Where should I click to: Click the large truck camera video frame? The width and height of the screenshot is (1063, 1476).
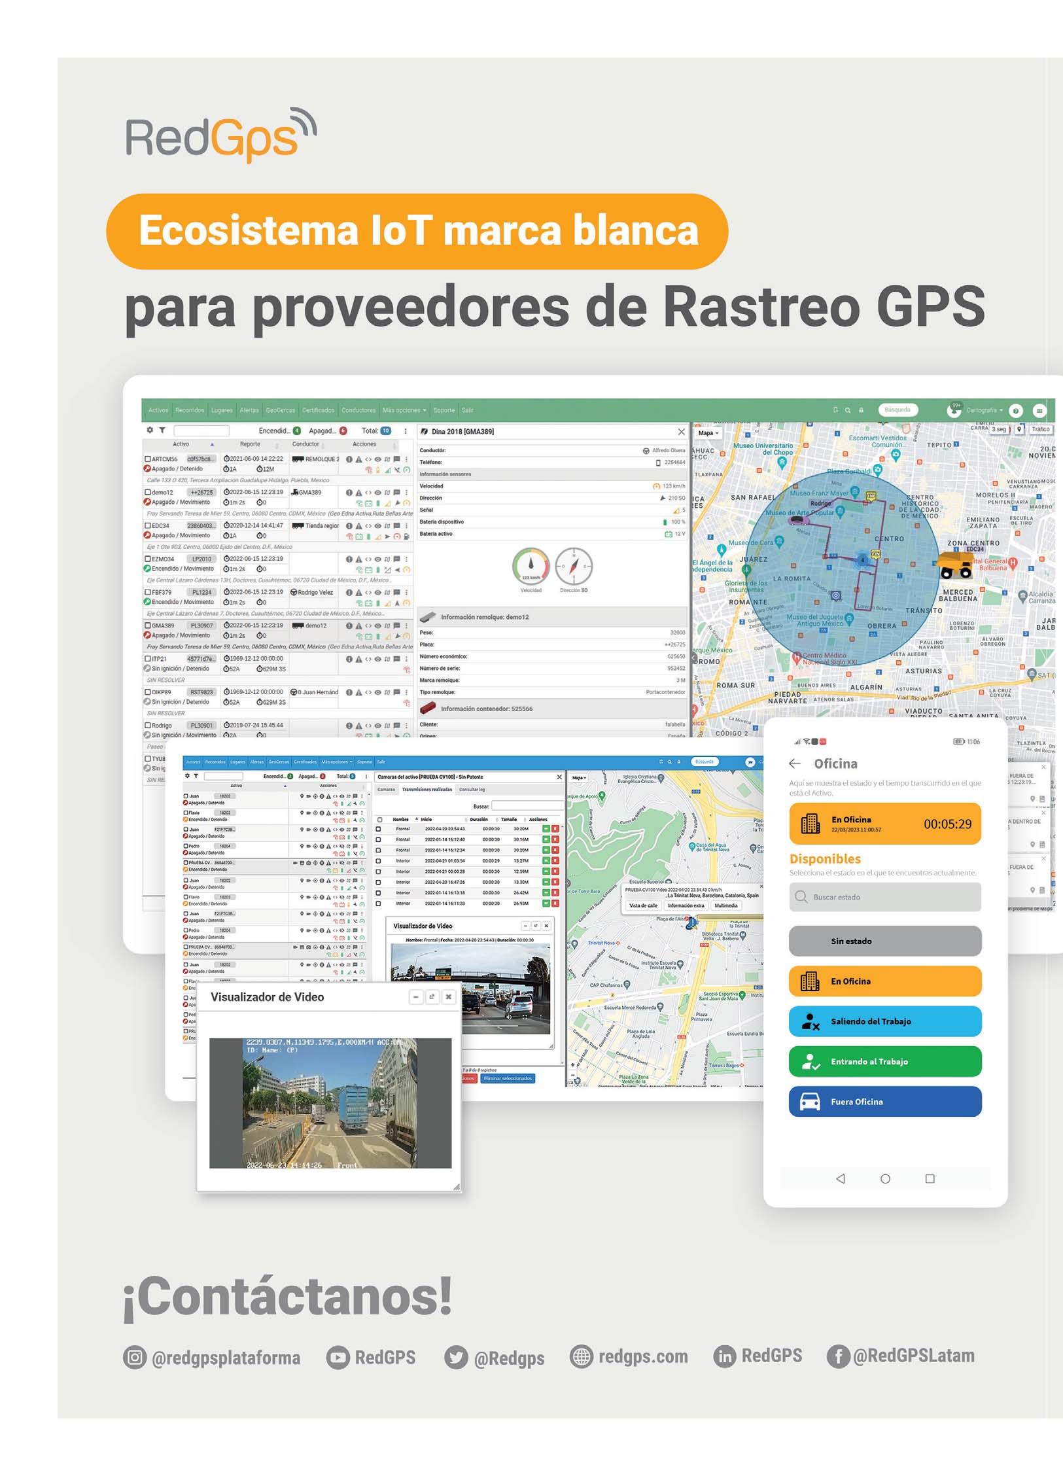(x=330, y=1103)
